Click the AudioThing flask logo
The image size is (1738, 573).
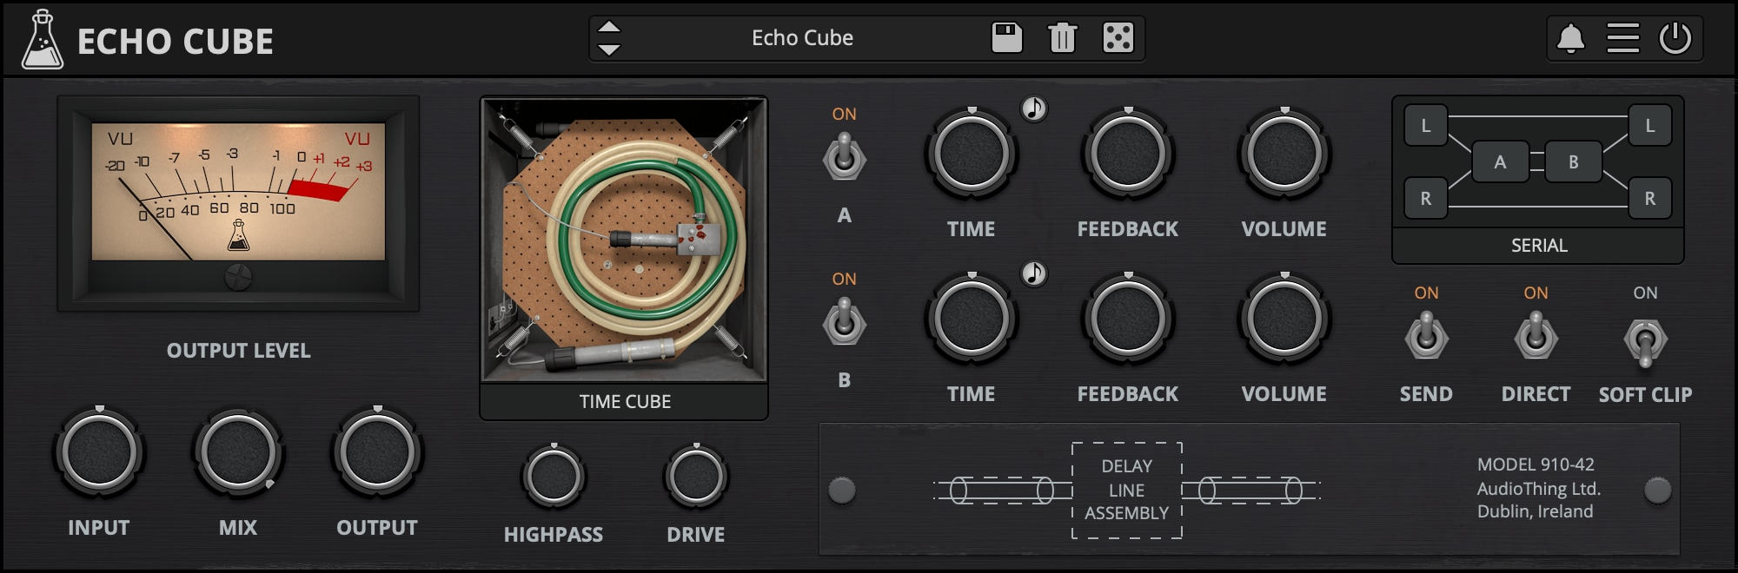pyautogui.click(x=42, y=40)
